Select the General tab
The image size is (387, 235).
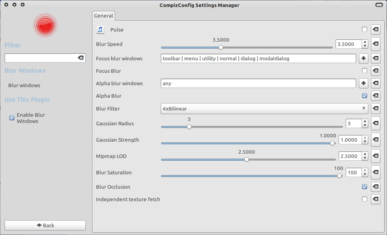tap(103, 16)
